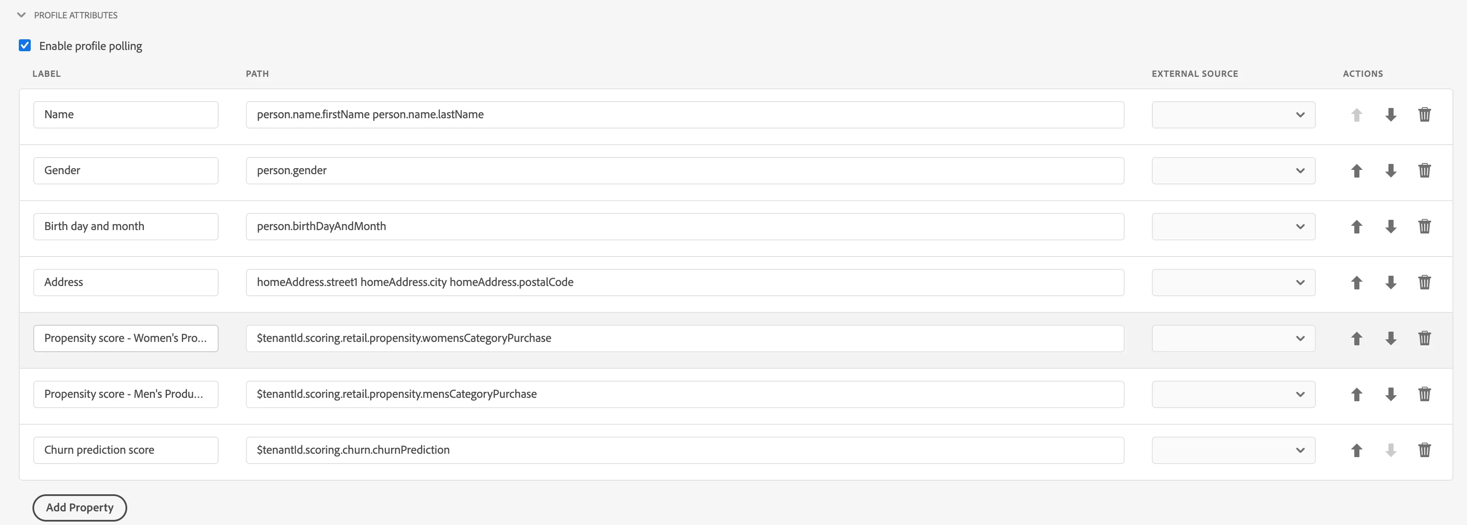1467x525 pixels.
Task: Delete the Gender property row
Action: [1424, 171]
